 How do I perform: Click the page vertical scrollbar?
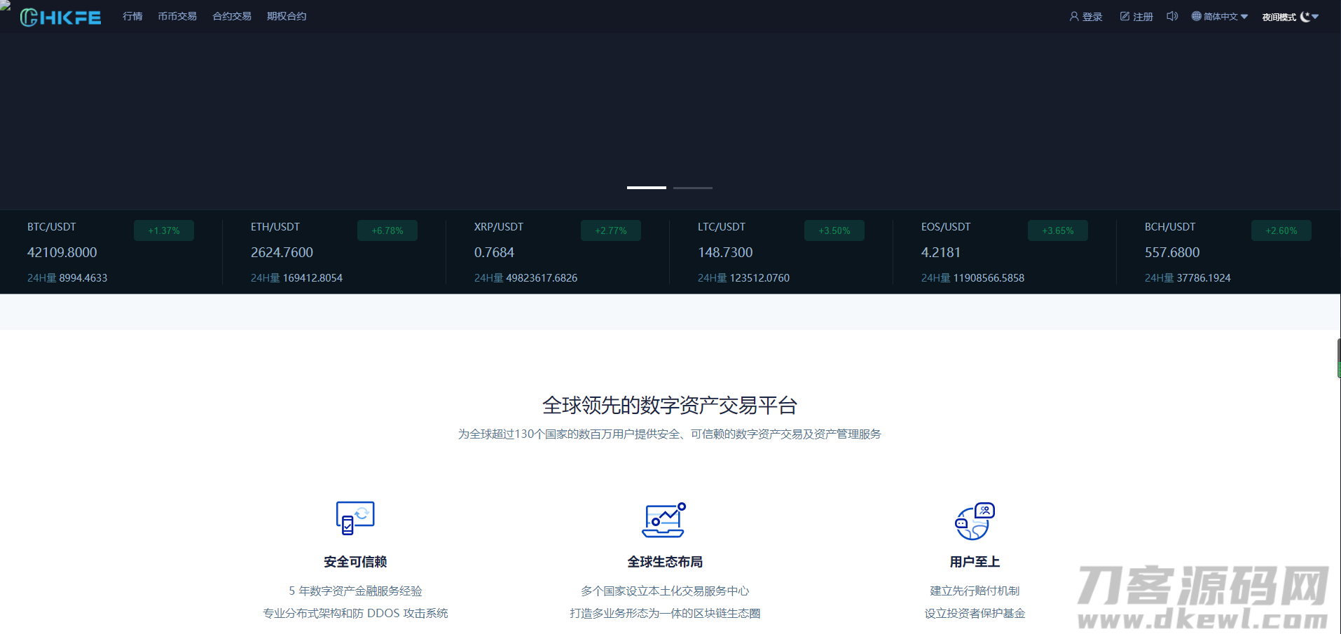[1338, 358]
